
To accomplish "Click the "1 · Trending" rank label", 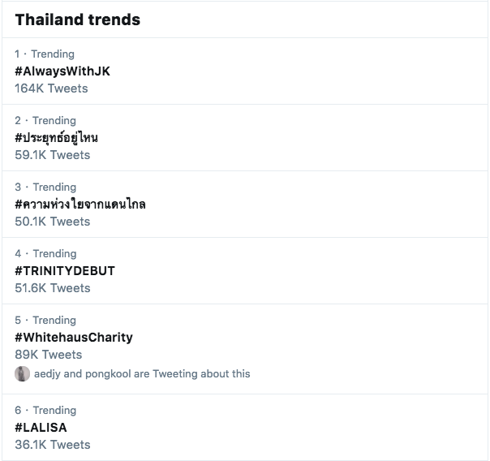I will (x=45, y=54).
